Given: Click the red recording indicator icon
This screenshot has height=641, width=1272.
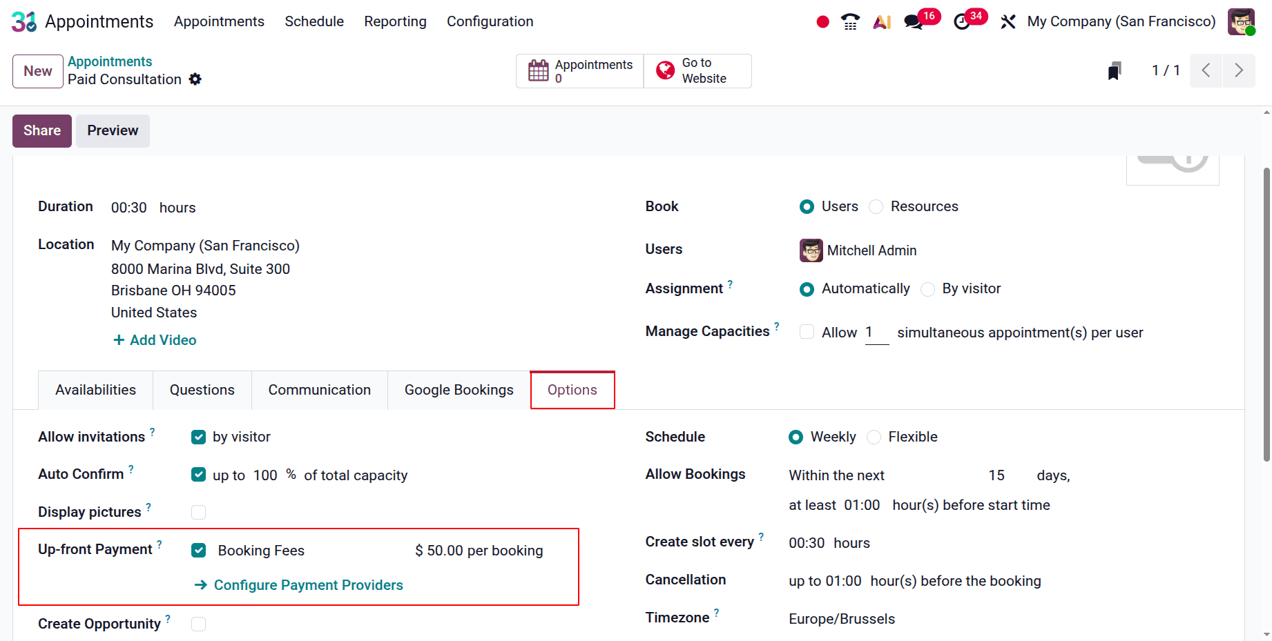Looking at the screenshot, I should [x=822, y=22].
